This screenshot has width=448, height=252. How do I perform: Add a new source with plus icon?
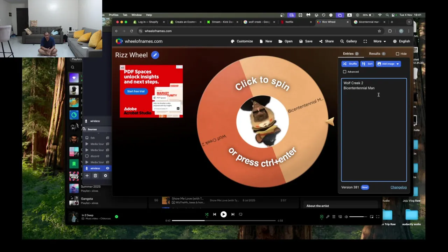tap(87, 176)
